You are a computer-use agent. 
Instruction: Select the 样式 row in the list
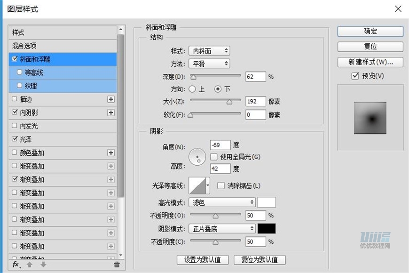[63, 32]
